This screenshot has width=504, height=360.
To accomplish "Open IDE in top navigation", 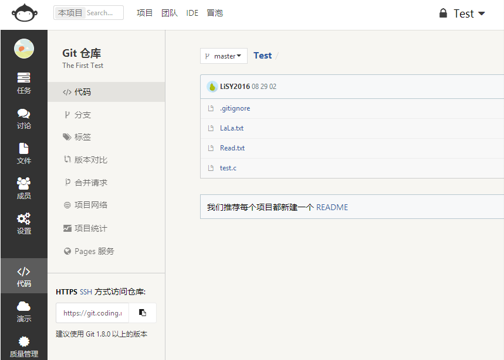I will (x=192, y=13).
